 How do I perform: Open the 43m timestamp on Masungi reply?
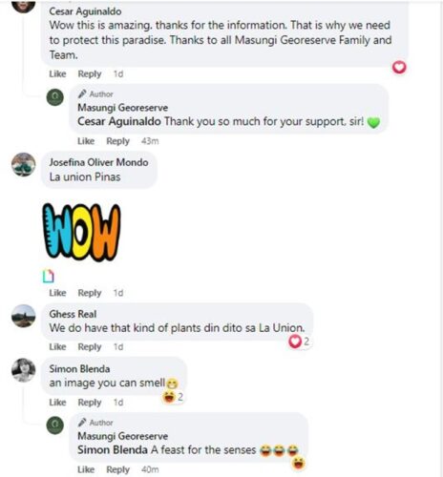(x=150, y=141)
